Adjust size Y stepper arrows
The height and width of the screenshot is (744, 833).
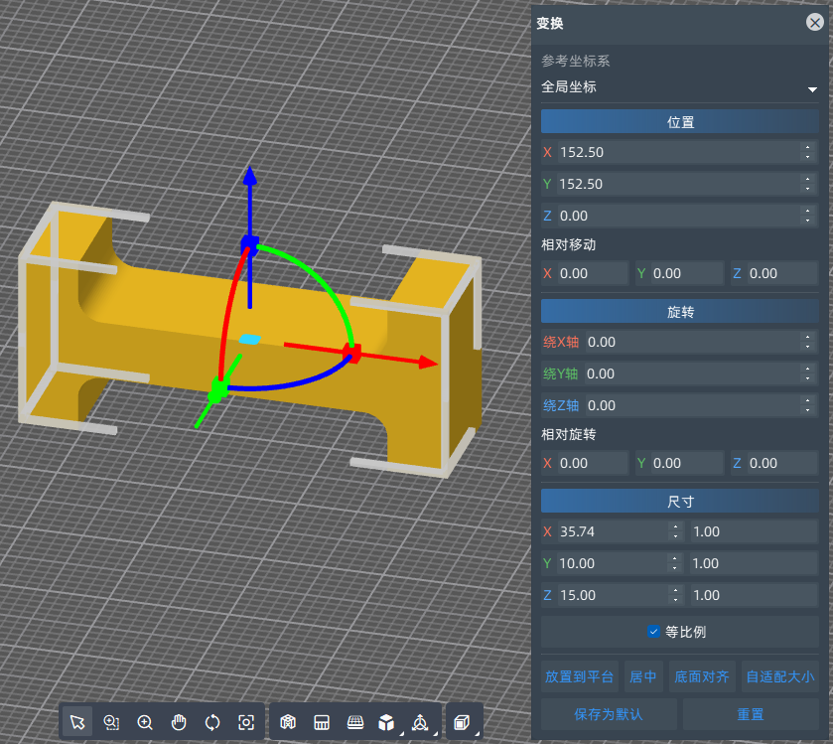point(675,564)
